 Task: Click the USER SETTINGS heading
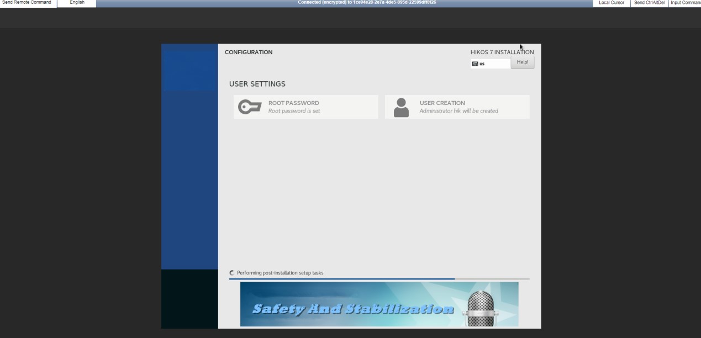point(257,84)
